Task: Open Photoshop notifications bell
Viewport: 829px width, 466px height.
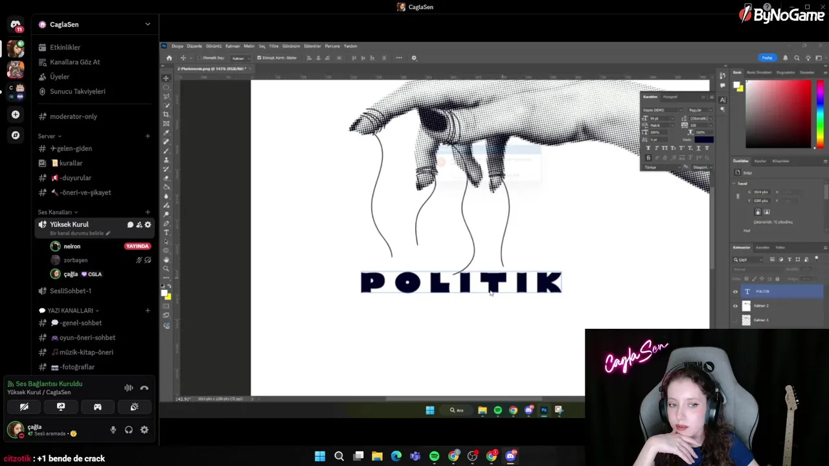Action: tap(786, 58)
